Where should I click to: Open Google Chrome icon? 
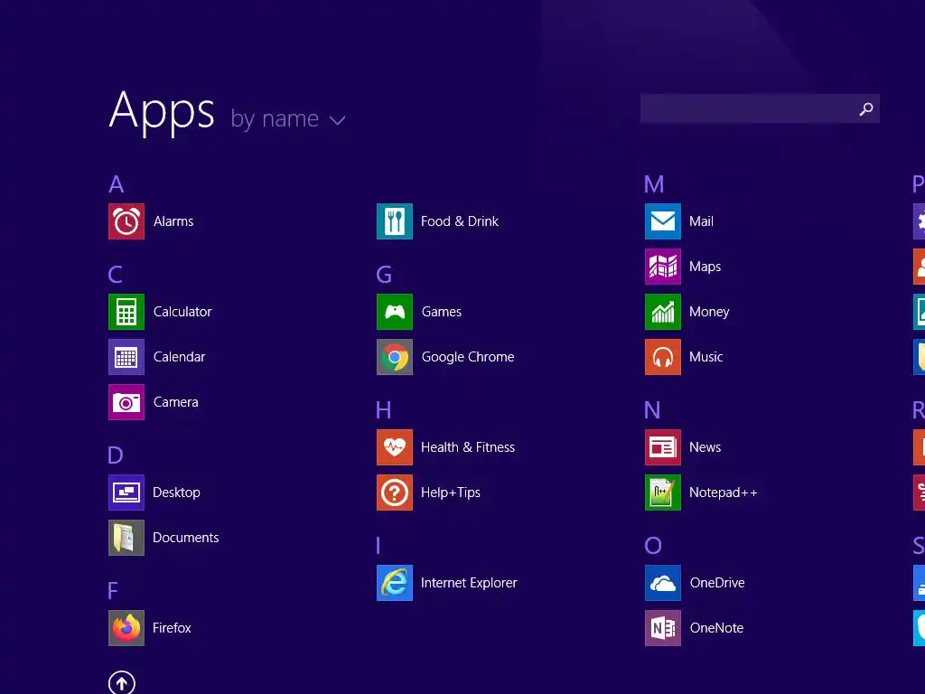point(395,357)
